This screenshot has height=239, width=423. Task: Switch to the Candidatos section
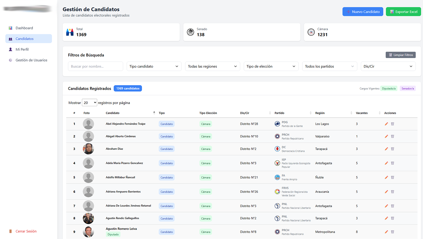coord(24,38)
